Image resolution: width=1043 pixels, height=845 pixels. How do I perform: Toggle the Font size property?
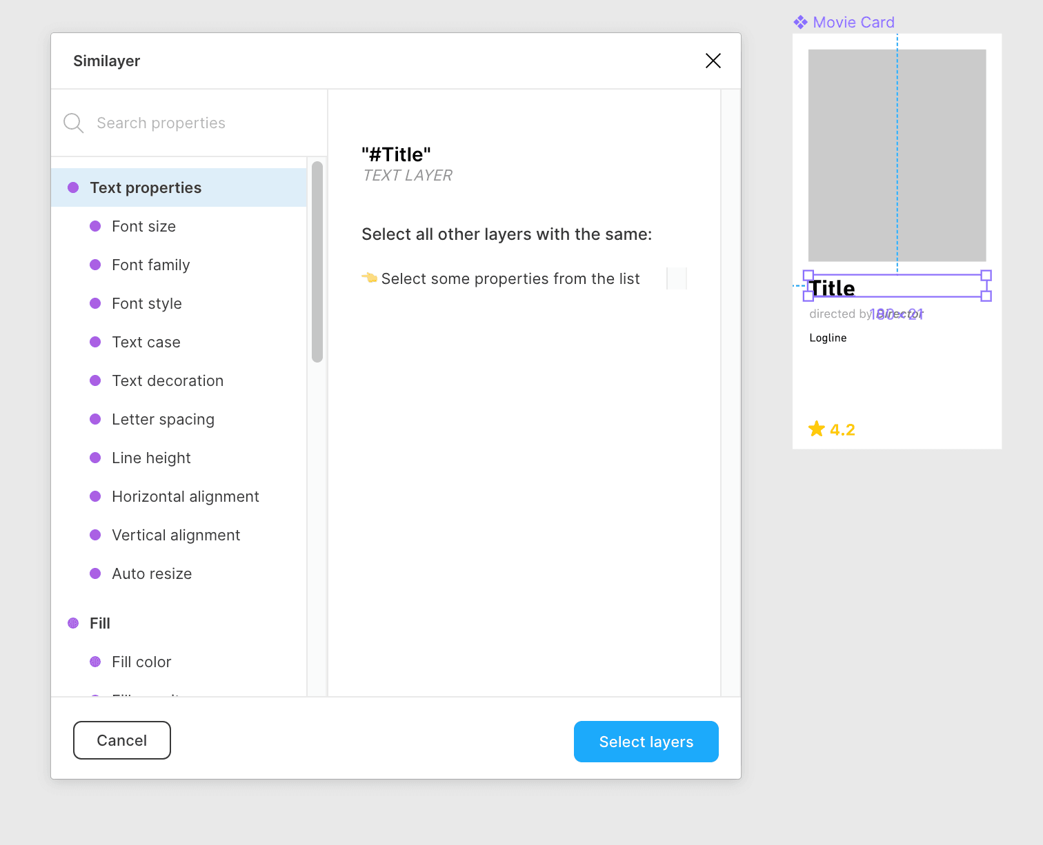click(143, 227)
